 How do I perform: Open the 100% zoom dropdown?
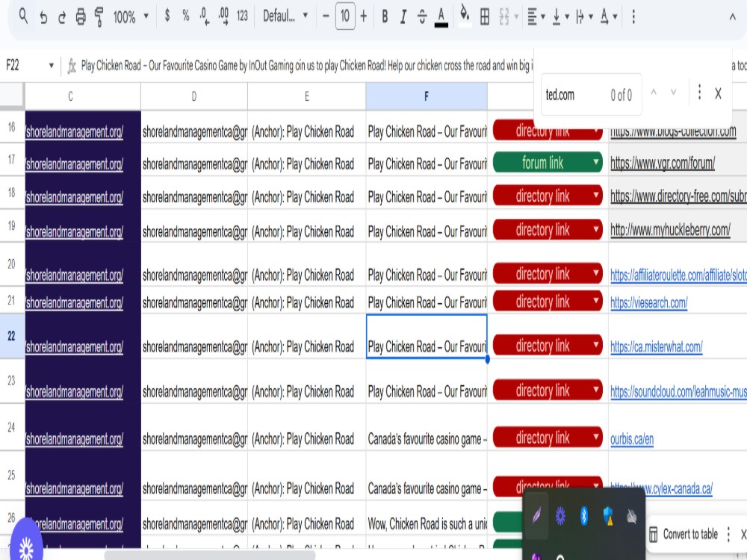(x=131, y=17)
